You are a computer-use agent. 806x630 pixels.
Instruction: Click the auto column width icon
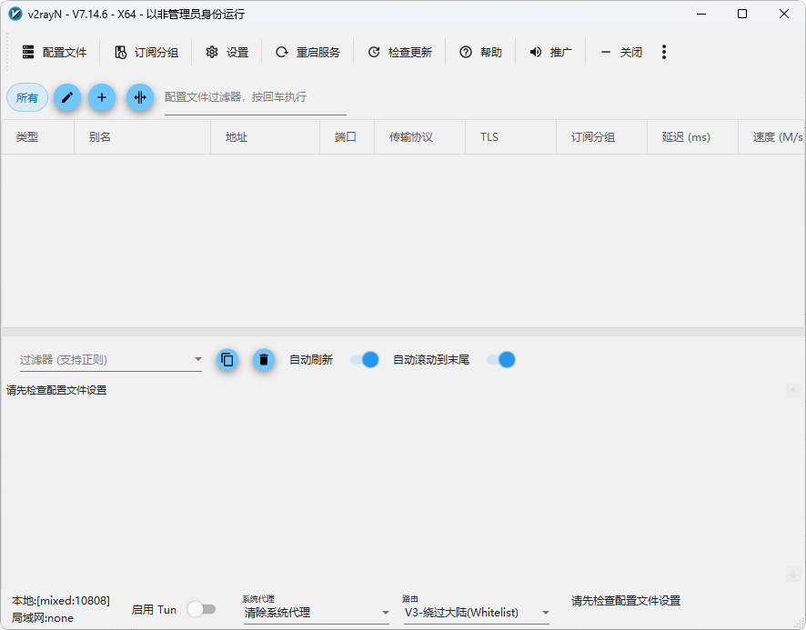140,97
